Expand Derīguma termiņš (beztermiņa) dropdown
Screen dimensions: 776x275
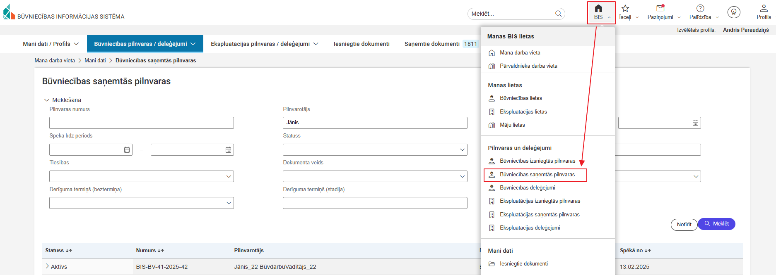coord(229,203)
